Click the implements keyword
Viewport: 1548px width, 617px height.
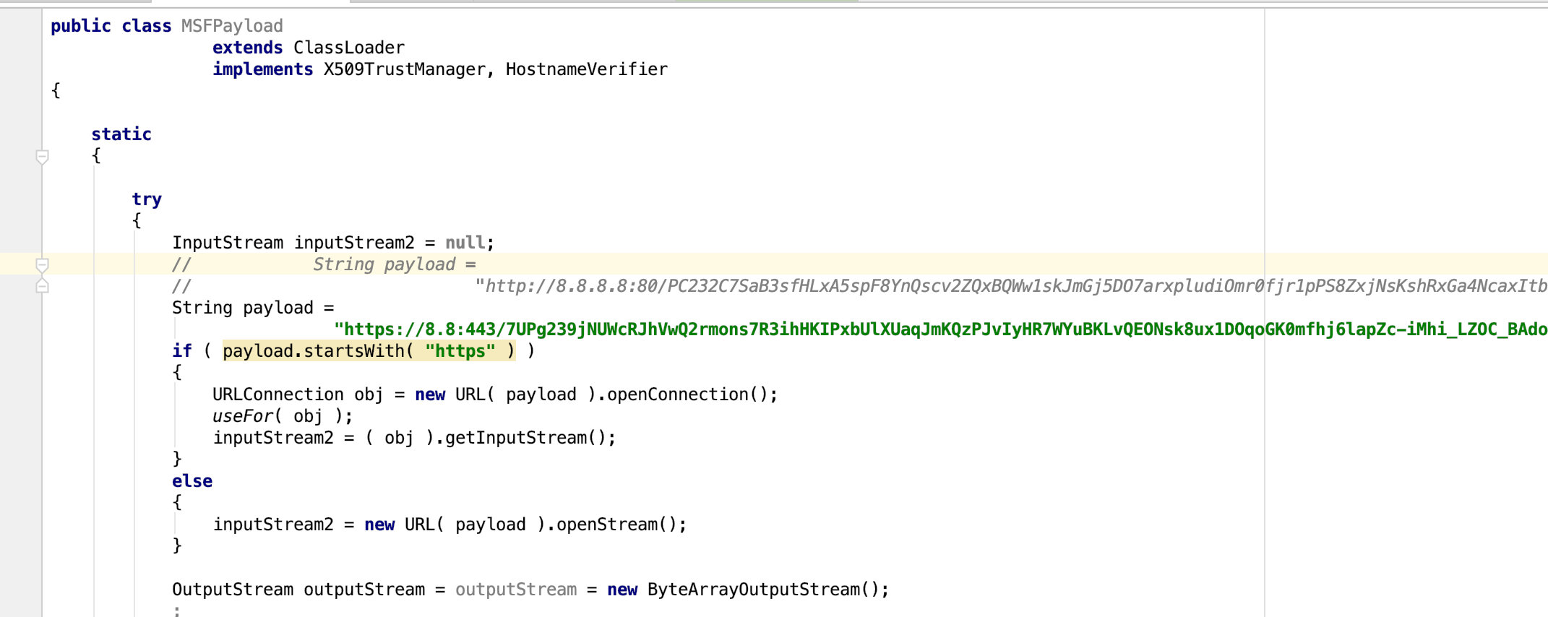(263, 69)
